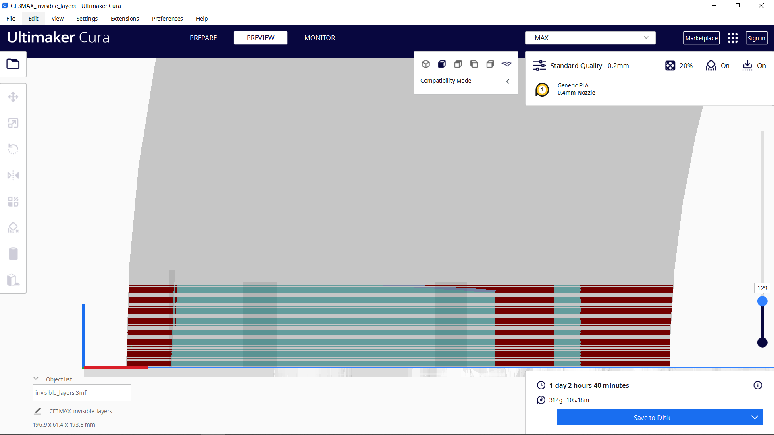Open the MAX printer selector dropdown
Screen dimensions: 774x435
590,38
